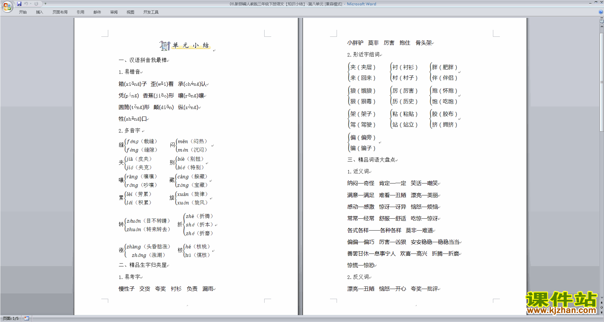Open the 页面布局 ribbon tab
Viewport: 604px width, 322px height.
tap(60, 12)
